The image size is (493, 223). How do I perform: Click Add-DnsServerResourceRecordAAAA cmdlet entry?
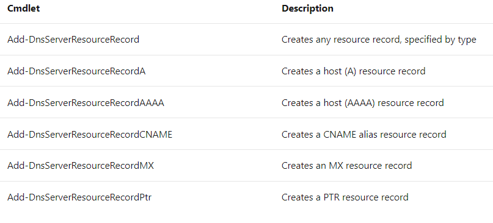coord(86,102)
